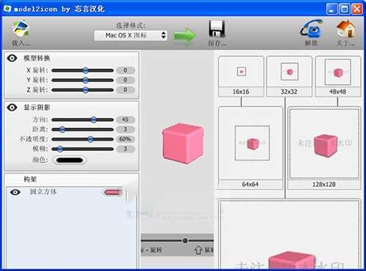The image size is (366, 271).
Task: Hide the cube mesh via eye icon
Action: click(x=15, y=192)
